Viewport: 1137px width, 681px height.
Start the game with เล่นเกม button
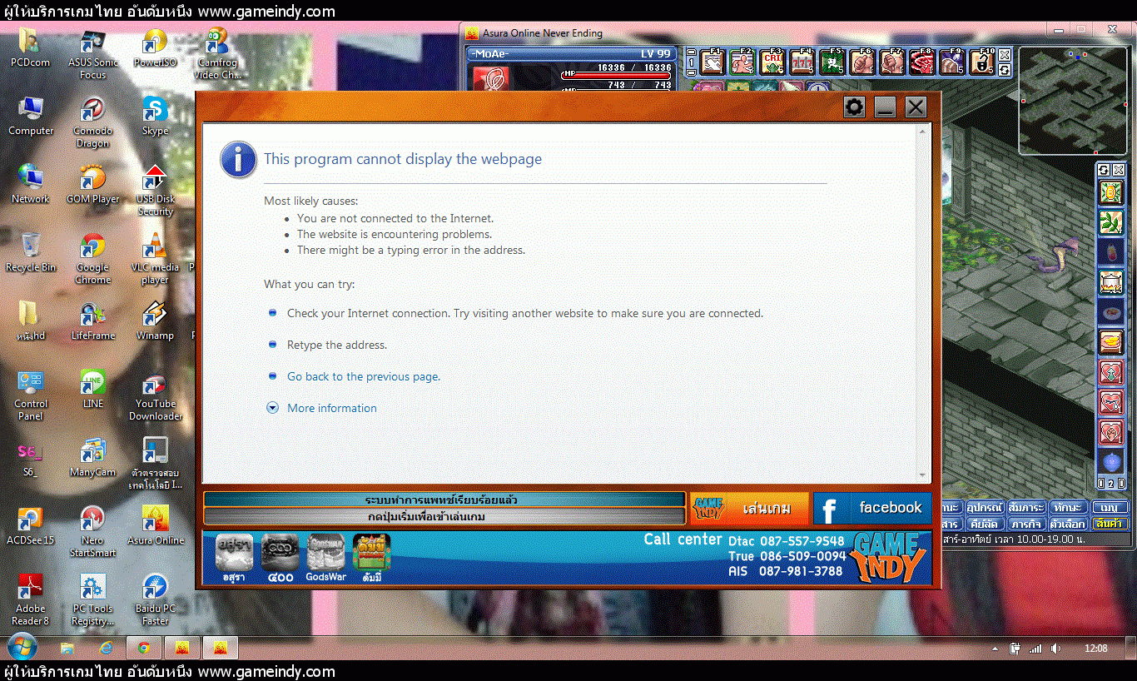pos(749,508)
